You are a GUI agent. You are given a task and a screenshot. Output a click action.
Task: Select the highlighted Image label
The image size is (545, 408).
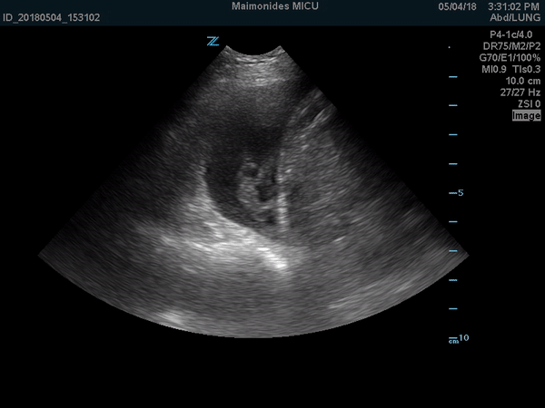pos(525,115)
